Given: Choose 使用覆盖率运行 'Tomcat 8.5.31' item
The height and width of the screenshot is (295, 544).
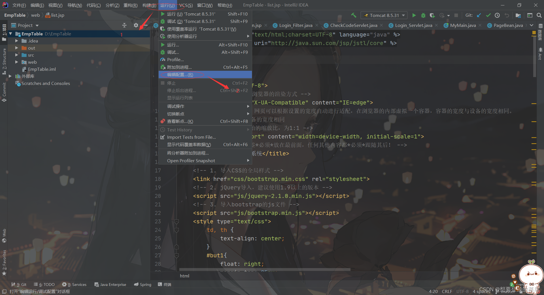Looking at the screenshot, I should click(x=205, y=29).
